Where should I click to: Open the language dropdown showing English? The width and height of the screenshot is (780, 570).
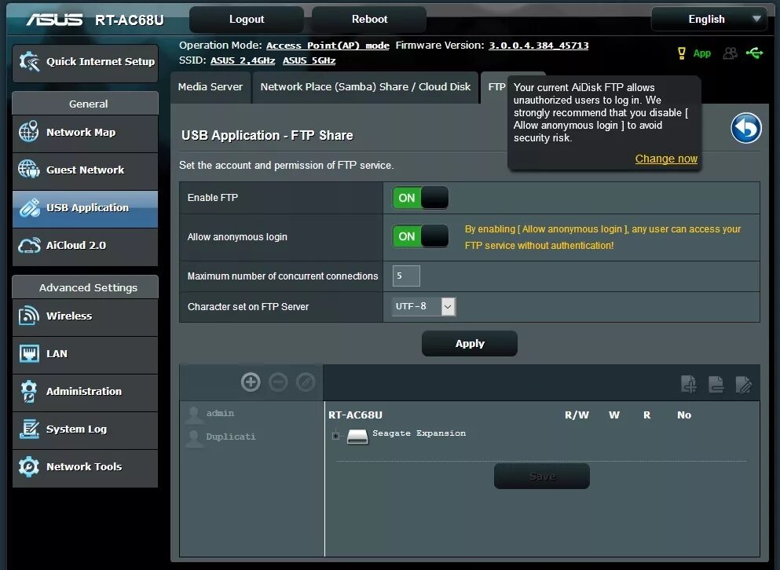tap(709, 20)
